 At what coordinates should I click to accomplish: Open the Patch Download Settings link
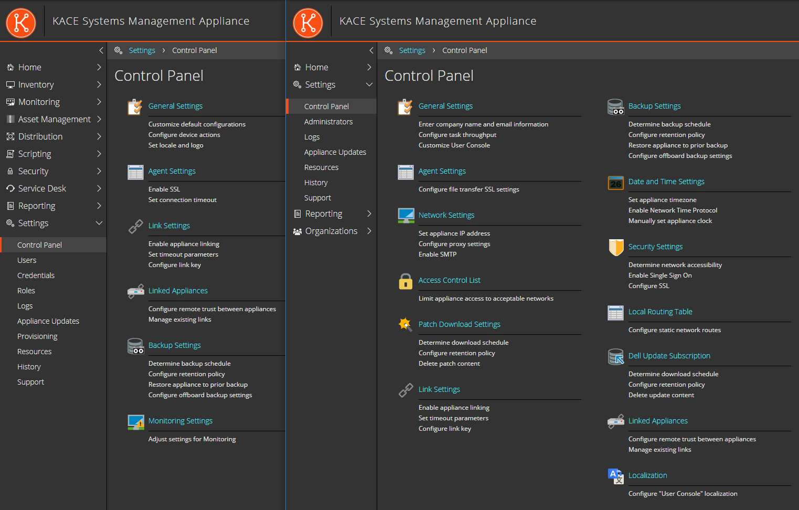[460, 324]
